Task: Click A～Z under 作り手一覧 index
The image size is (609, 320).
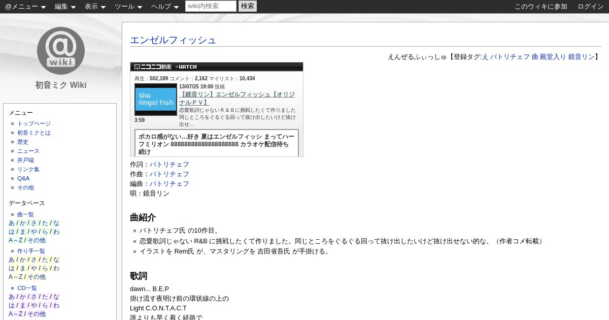Action: (16, 277)
